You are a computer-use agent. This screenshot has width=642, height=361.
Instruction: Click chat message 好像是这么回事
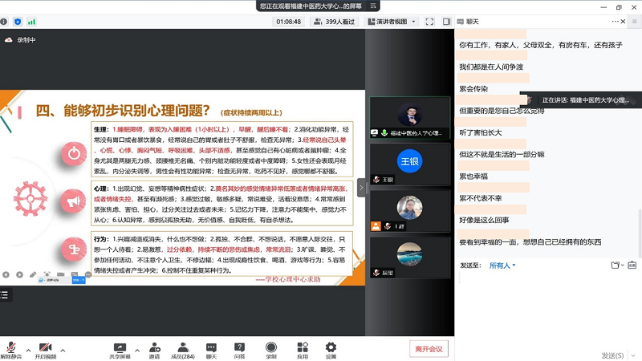484,220
